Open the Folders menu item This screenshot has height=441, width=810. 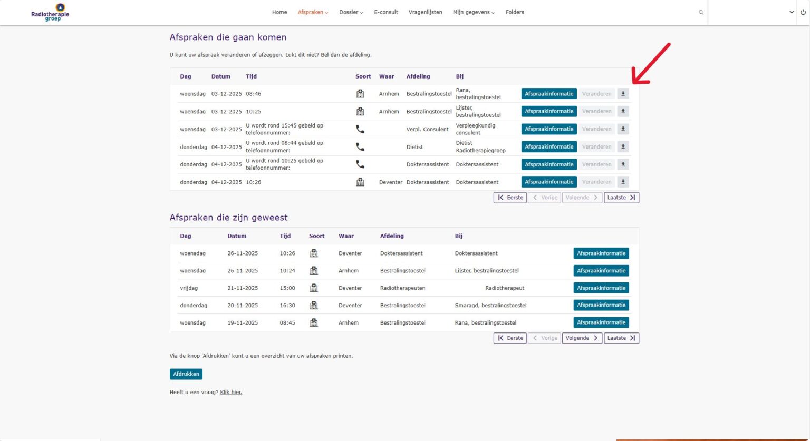515,12
